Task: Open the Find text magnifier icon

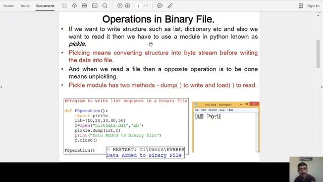Action: (x=105, y=6)
